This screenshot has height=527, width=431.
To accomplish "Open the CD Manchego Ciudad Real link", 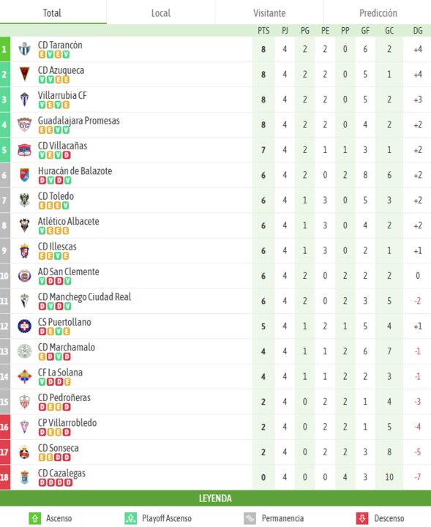I will 84,296.
